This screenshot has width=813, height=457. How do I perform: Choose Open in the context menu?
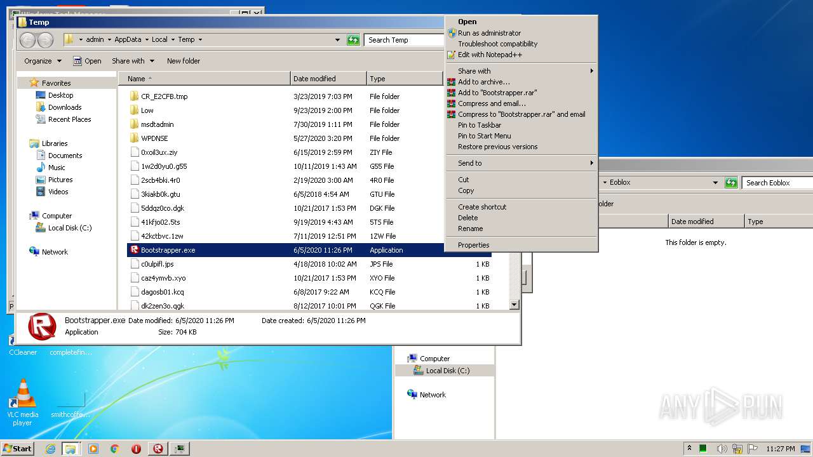pos(467,22)
